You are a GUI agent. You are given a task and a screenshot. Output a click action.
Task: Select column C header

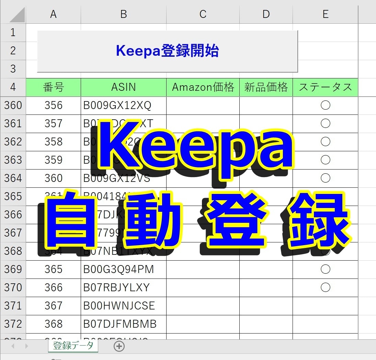[203, 14]
